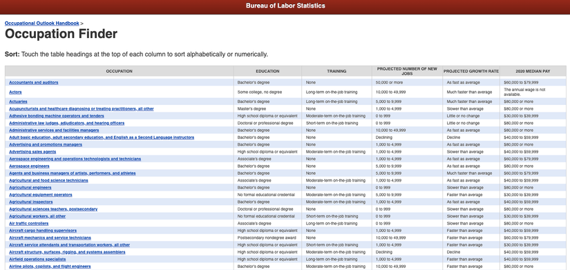Screen dimensions: 570x270
Task: Click 'No formal educational credential' in Agricultural equipment operators row
Action: tap(266, 195)
